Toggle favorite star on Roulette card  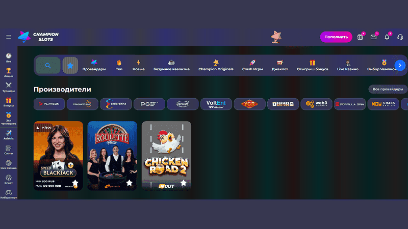(x=129, y=183)
